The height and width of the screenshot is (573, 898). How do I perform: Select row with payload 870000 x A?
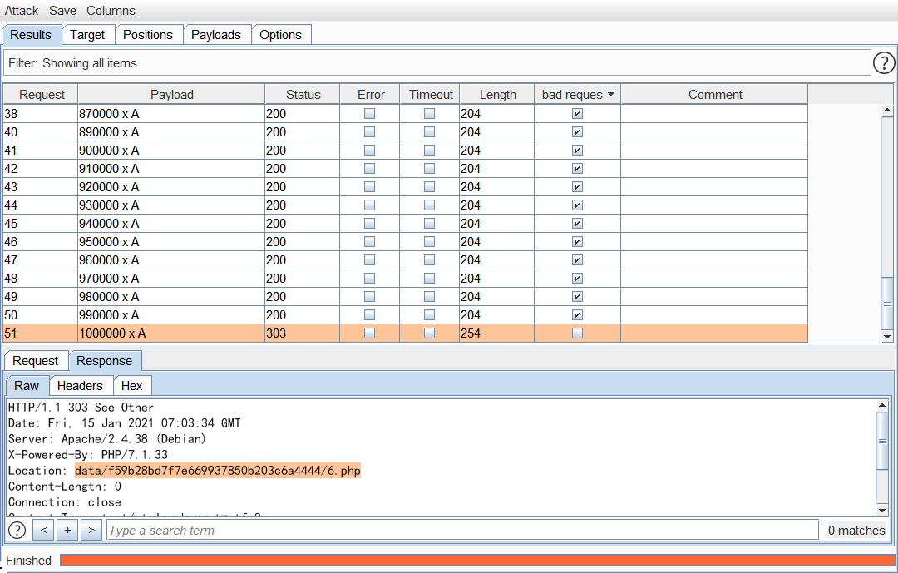click(406, 113)
